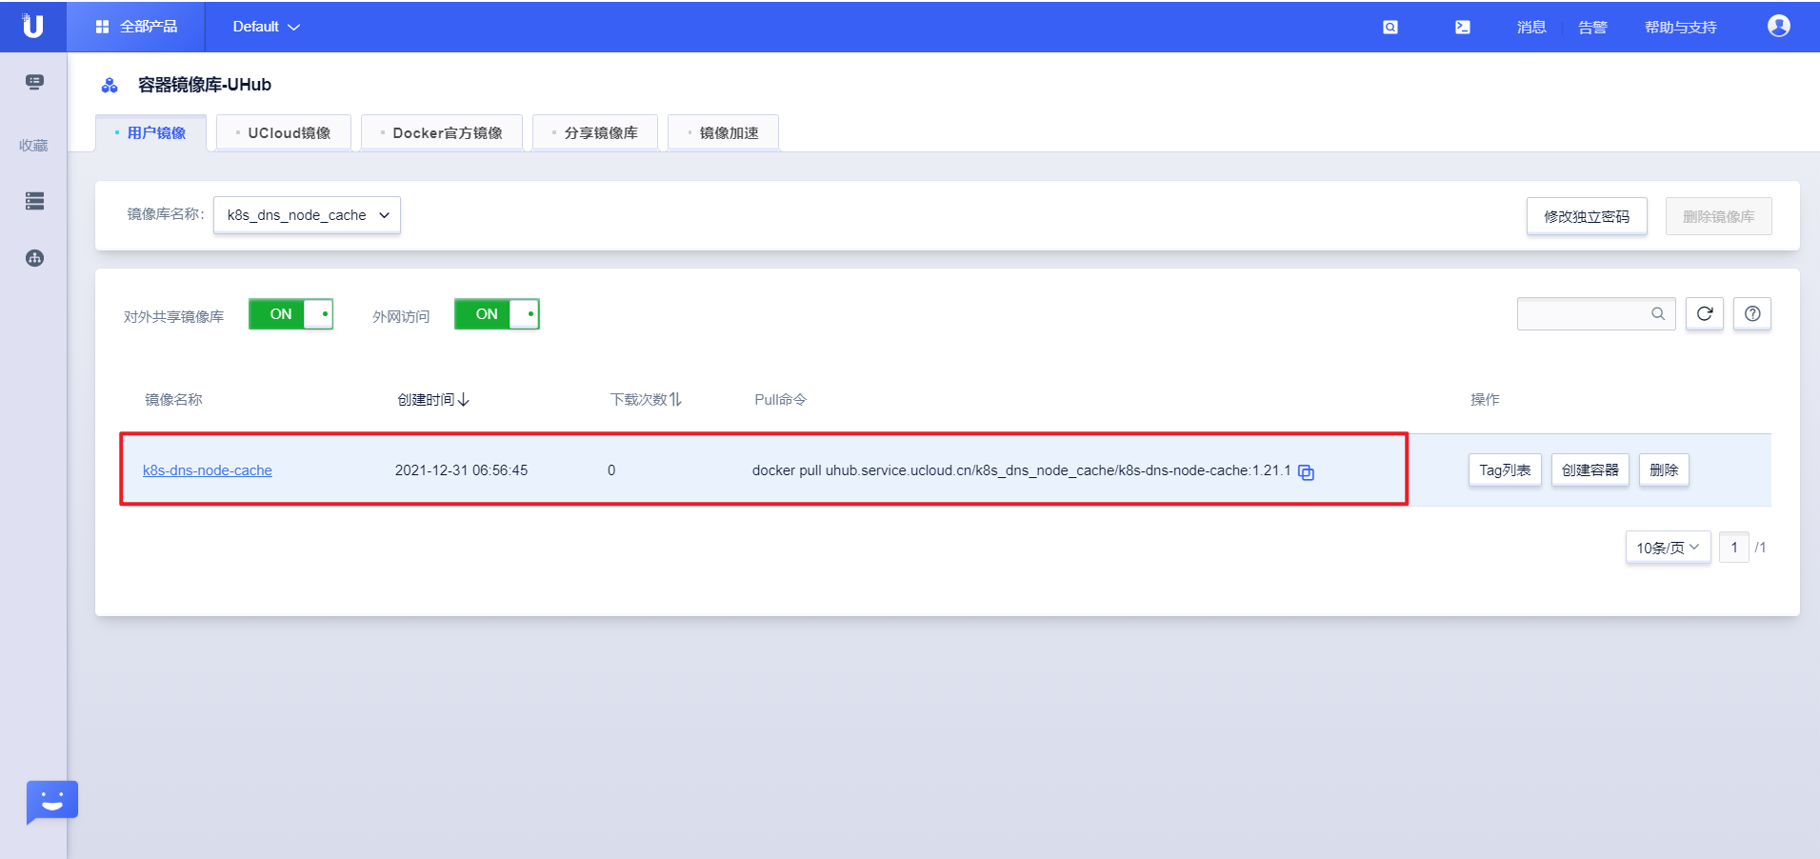The width and height of the screenshot is (1820, 859).
Task: Open the 全部产品 grid menu
Action: [x=136, y=27]
